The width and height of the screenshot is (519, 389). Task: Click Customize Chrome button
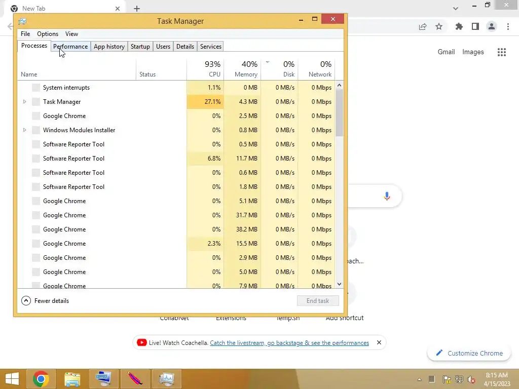point(469,353)
